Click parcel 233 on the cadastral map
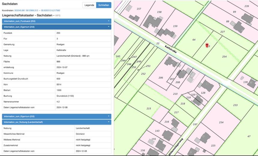 point(235,105)
